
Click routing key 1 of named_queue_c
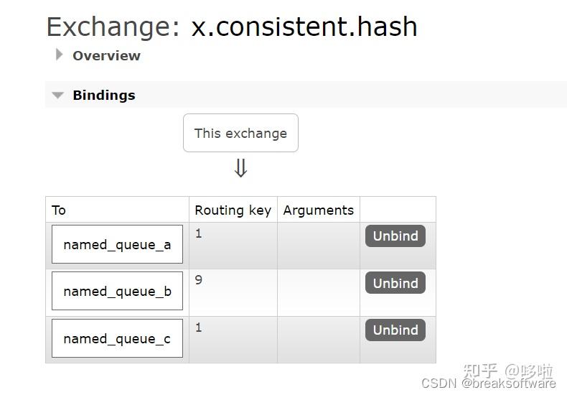click(199, 327)
